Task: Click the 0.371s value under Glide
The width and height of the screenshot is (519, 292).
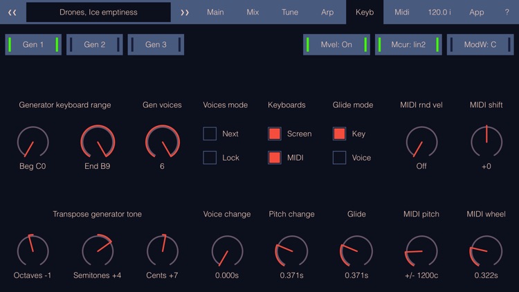Action: pos(356,275)
